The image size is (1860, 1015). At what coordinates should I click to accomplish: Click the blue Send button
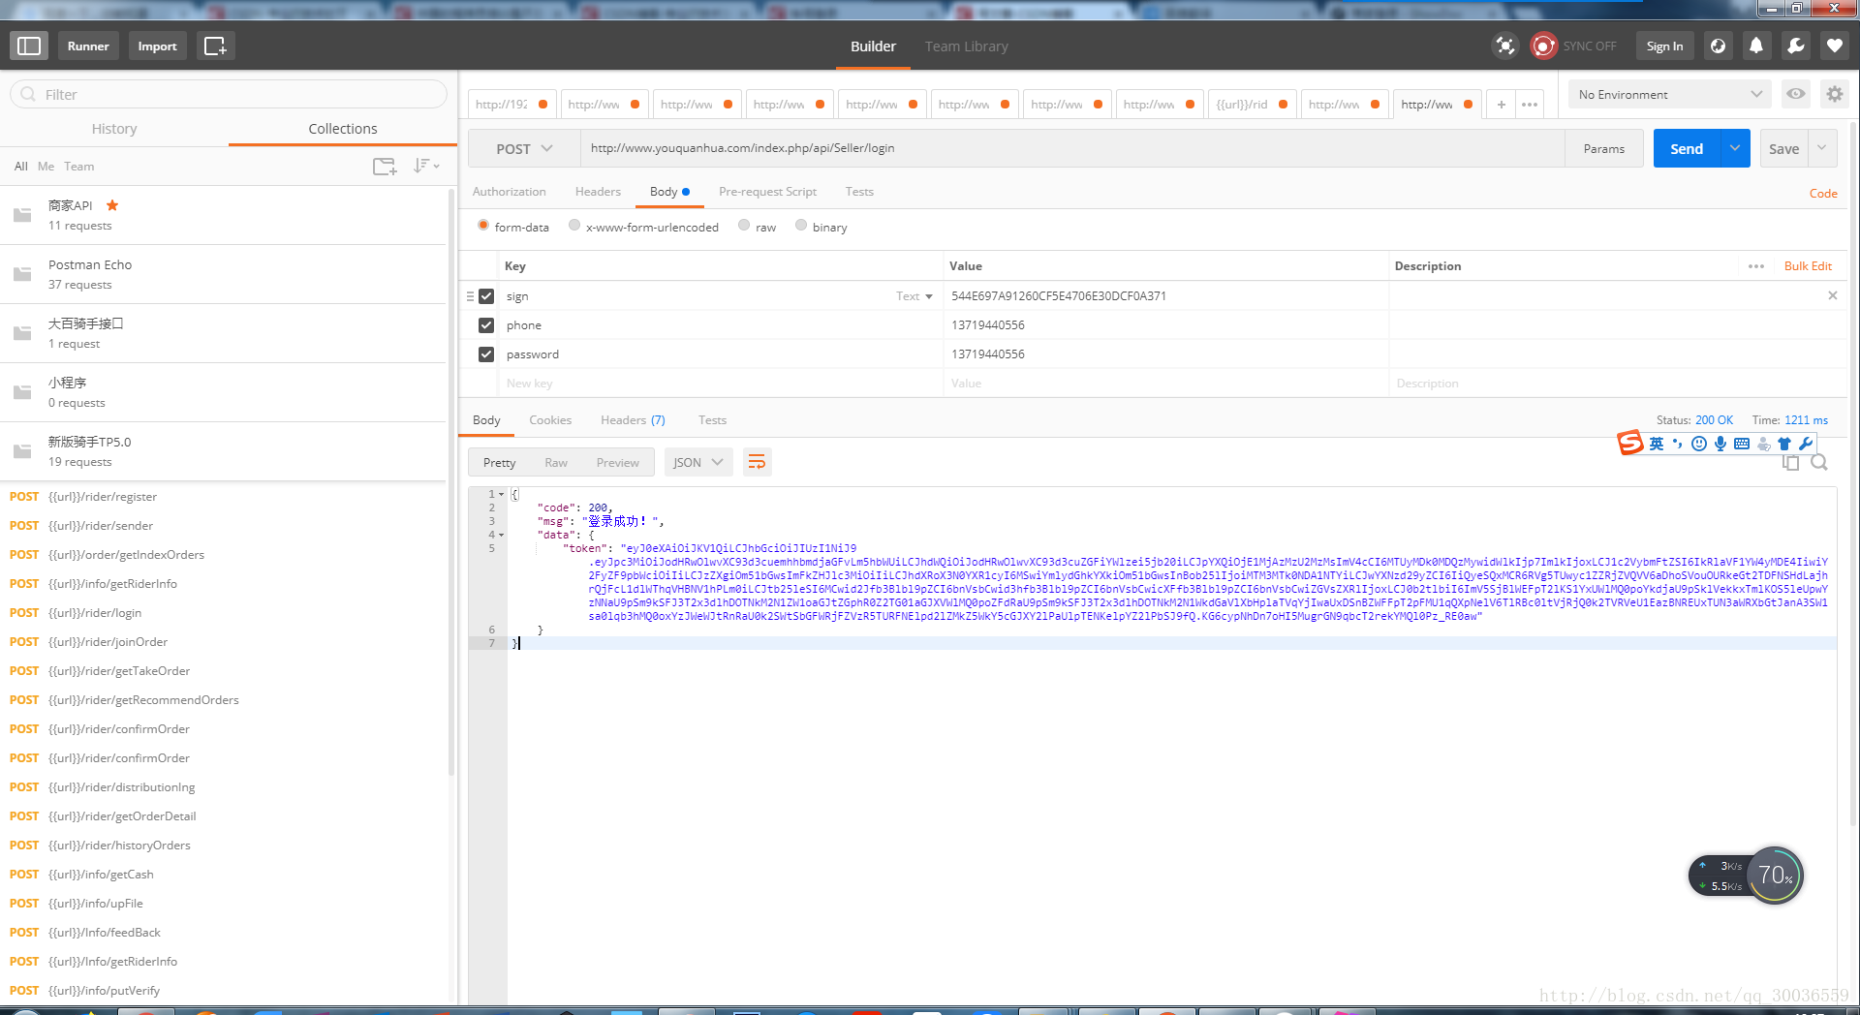click(1687, 148)
